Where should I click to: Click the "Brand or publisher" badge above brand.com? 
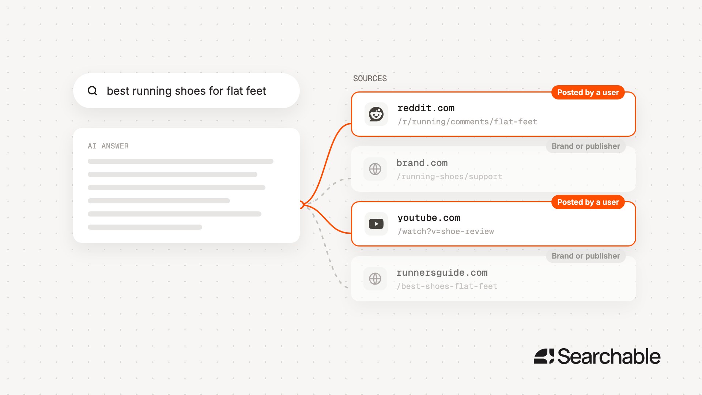586,146
